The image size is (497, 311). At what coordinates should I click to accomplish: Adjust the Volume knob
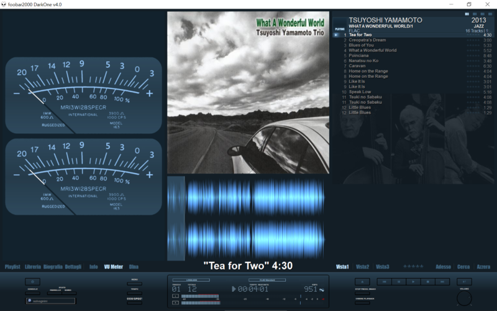[x=463, y=299]
